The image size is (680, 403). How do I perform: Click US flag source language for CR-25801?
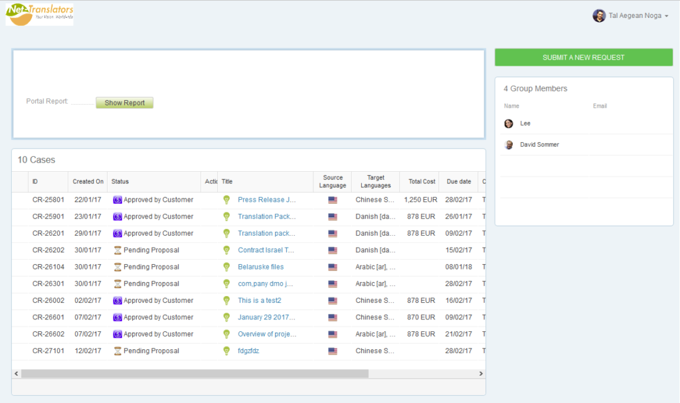[333, 200]
